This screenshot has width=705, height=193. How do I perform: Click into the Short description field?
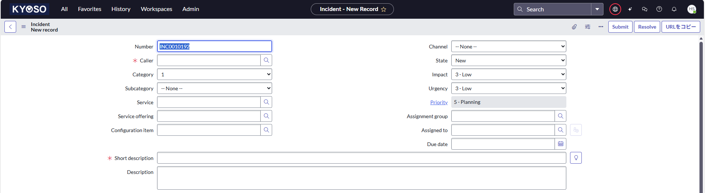coord(362,158)
